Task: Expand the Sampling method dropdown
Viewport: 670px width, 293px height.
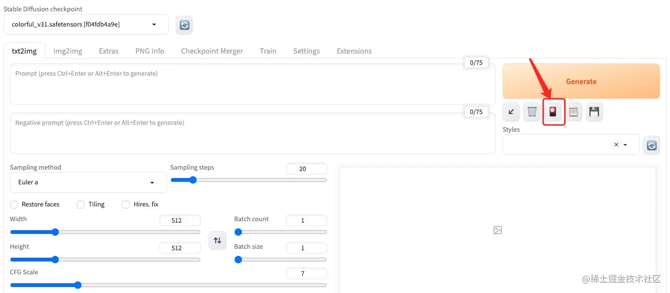Action: 88,182
